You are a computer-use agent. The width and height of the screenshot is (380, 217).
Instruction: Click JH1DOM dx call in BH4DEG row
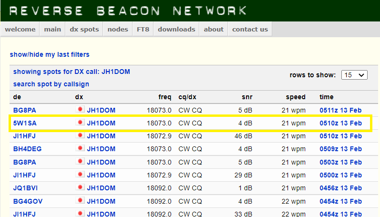(x=101, y=149)
